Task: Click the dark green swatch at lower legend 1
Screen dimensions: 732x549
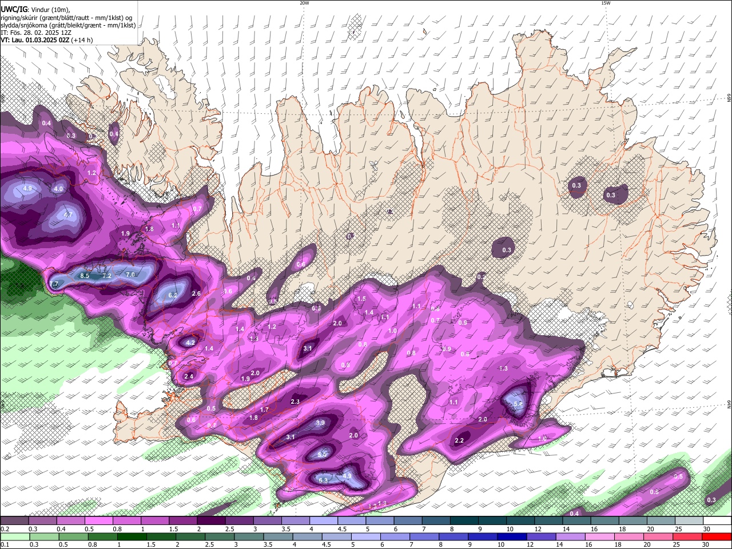Action: [131, 536]
